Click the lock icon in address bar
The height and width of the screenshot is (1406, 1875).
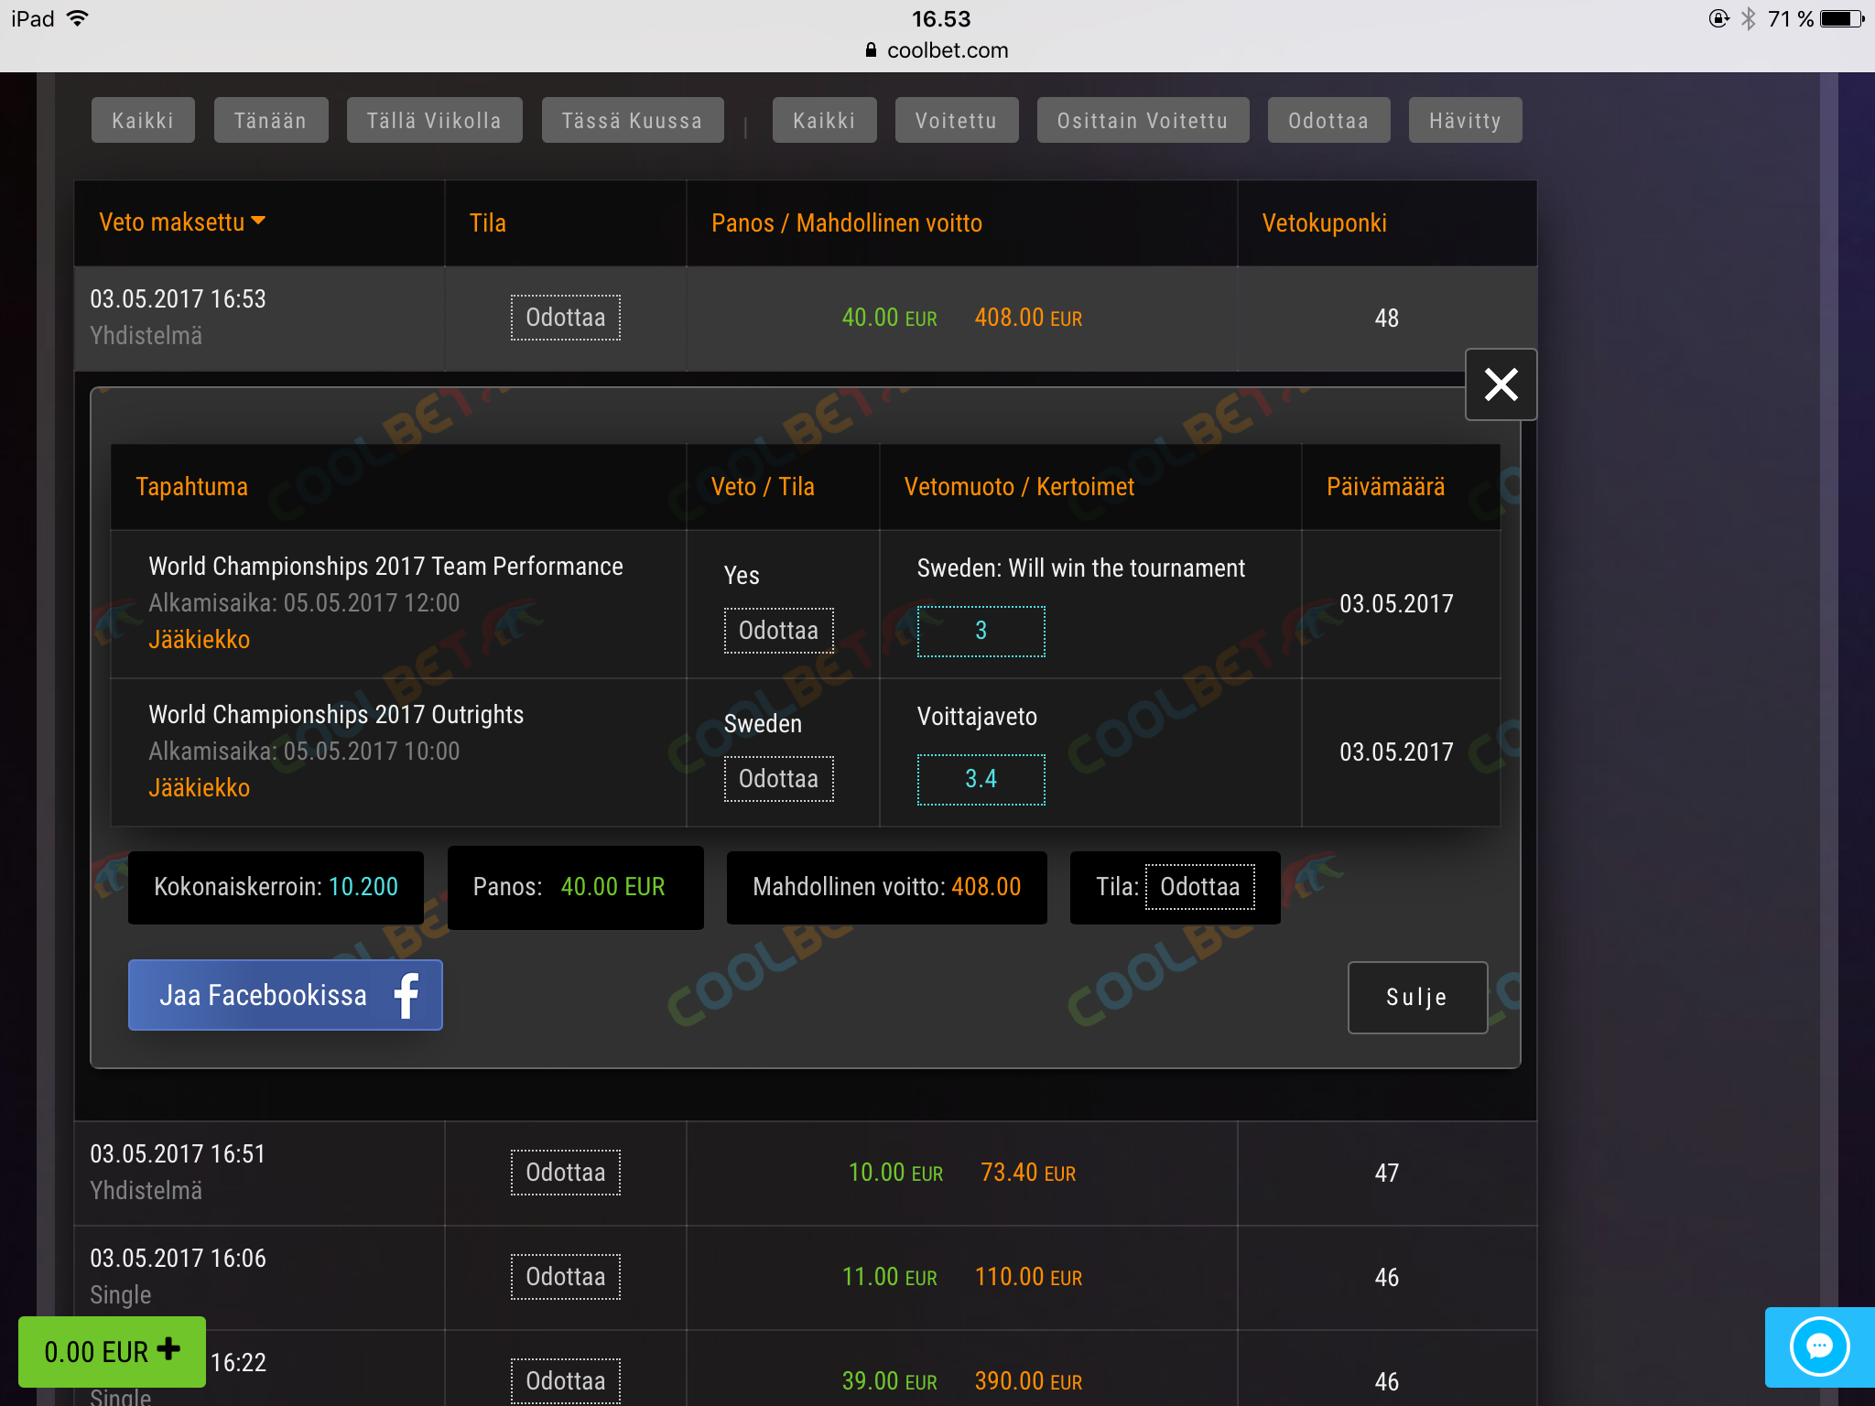(871, 50)
